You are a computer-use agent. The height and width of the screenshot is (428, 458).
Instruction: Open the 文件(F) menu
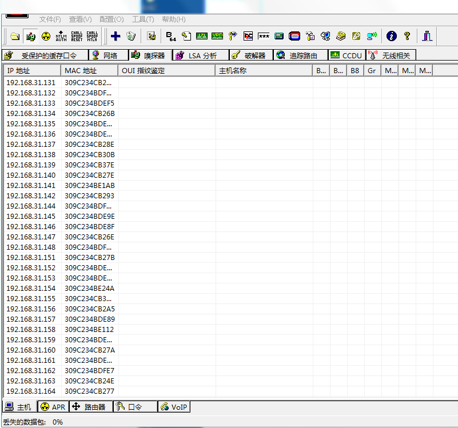[x=50, y=19]
